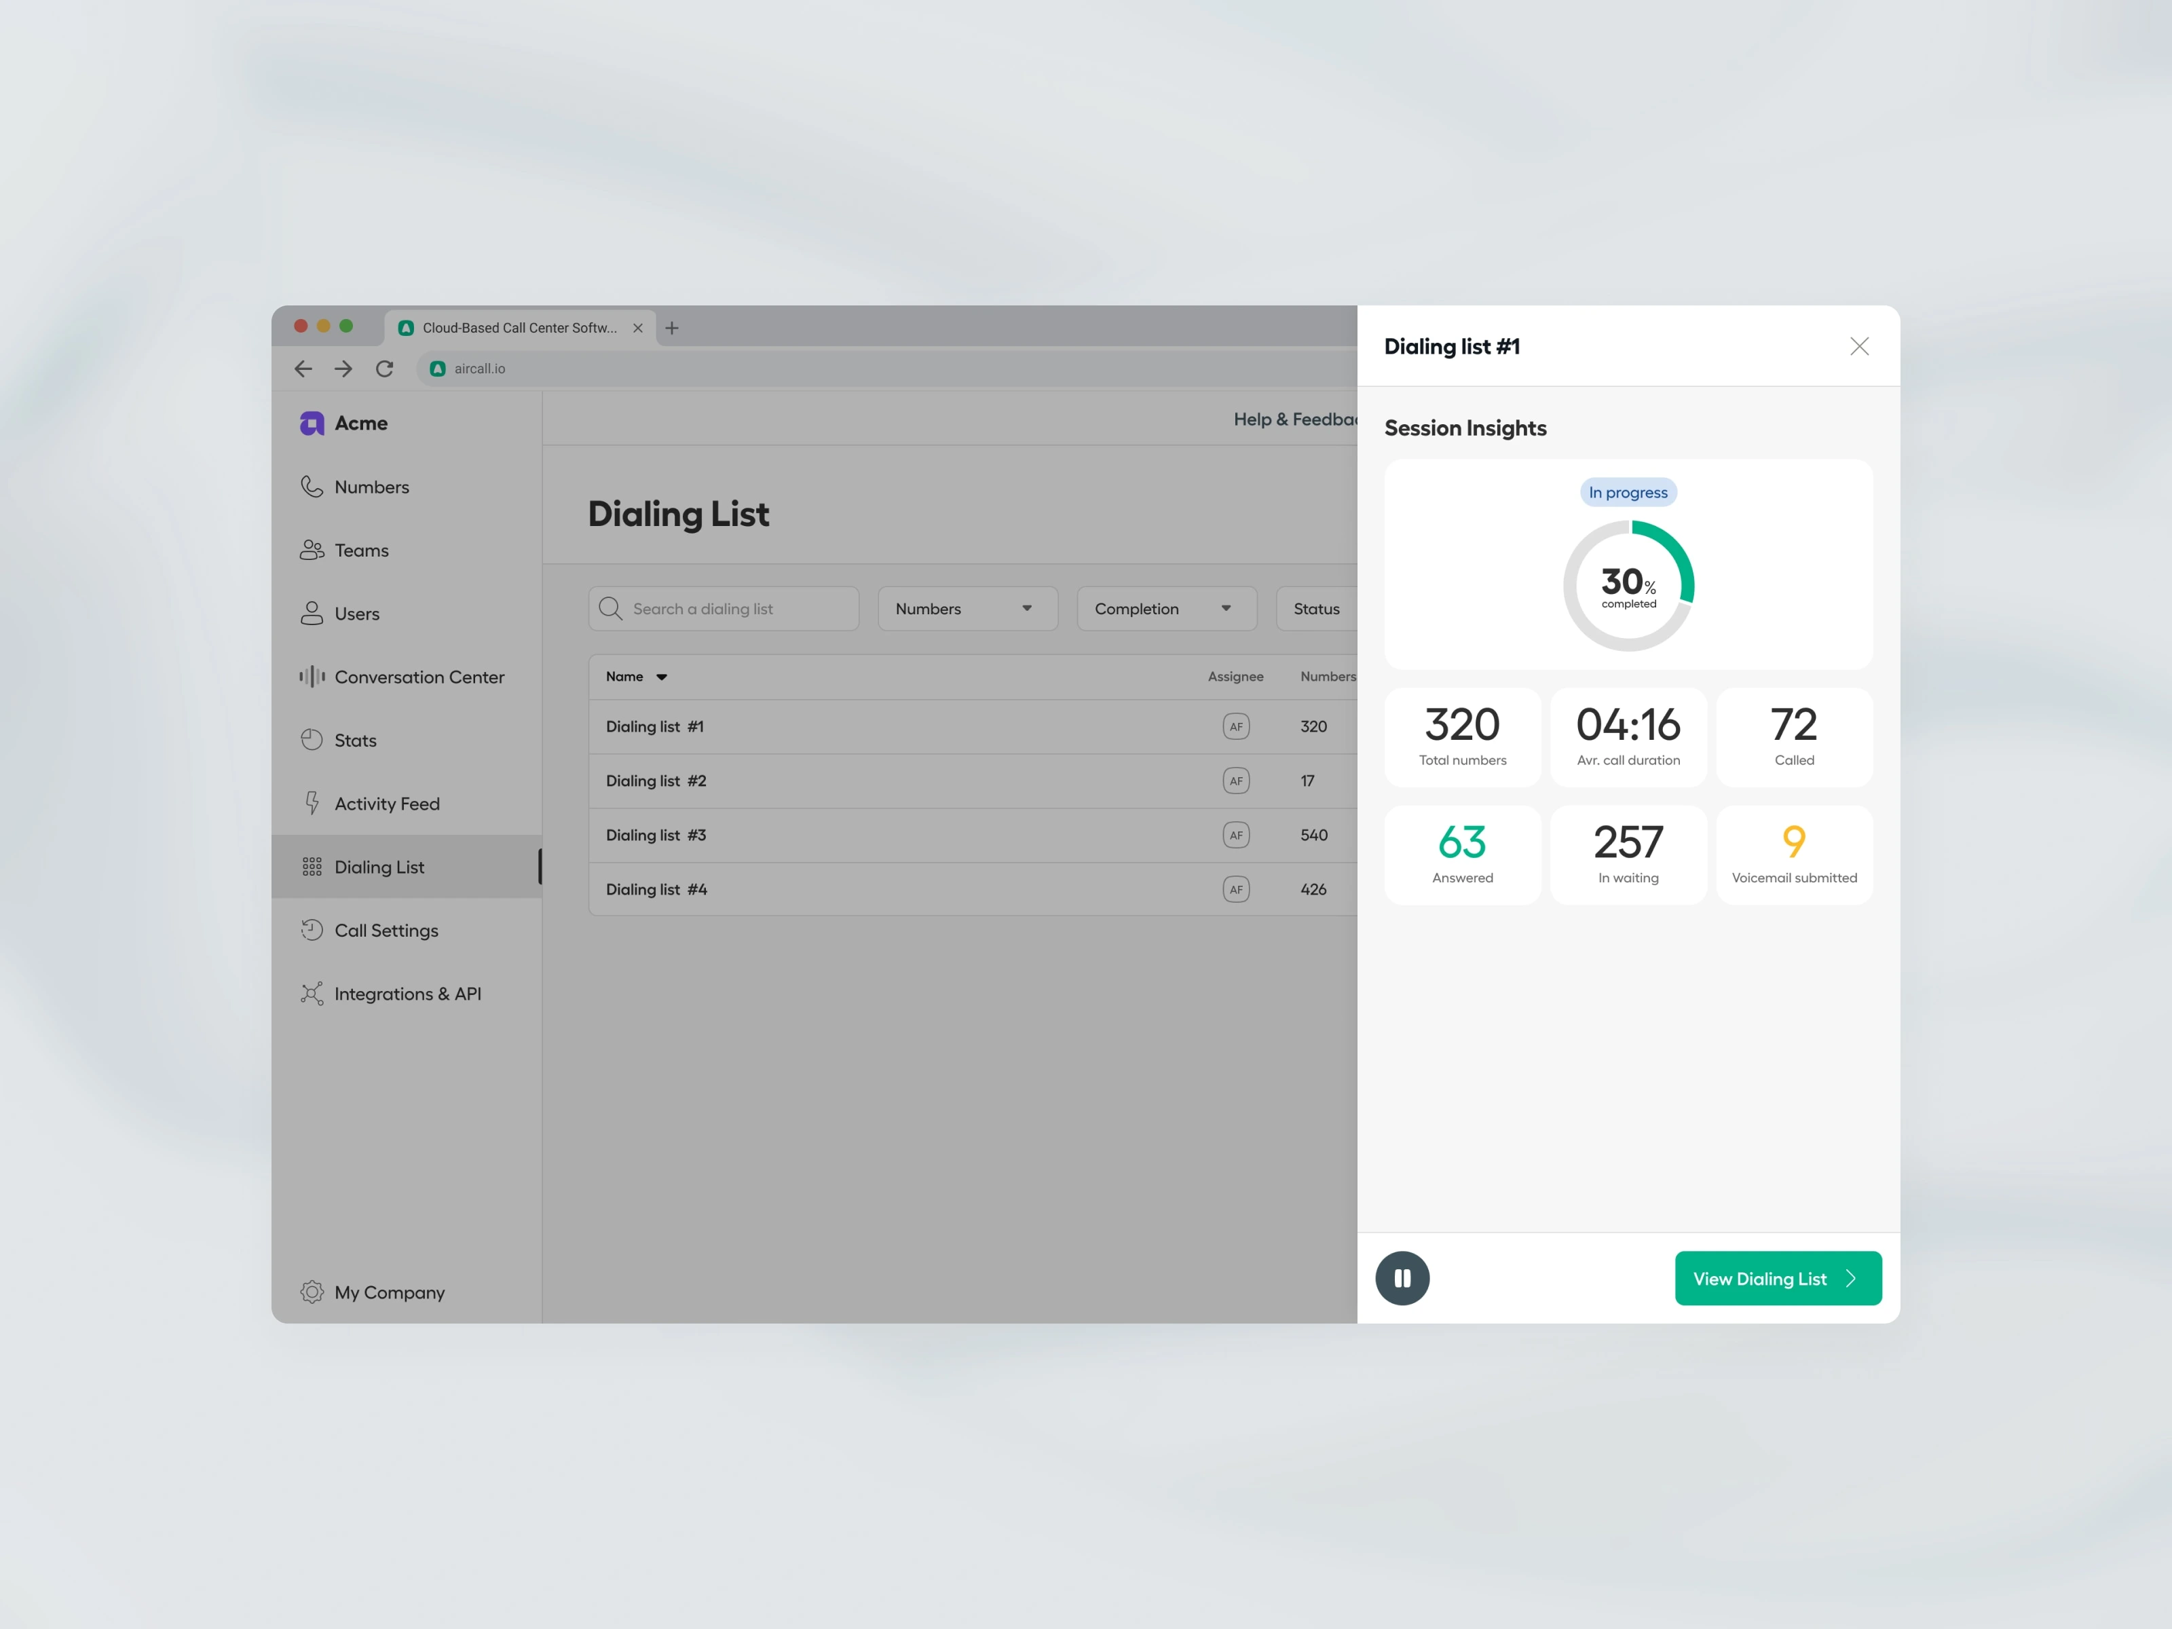This screenshot has width=2172, height=1629.
Task: Open Dialing List in sidebar menu
Action: [379, 867]
